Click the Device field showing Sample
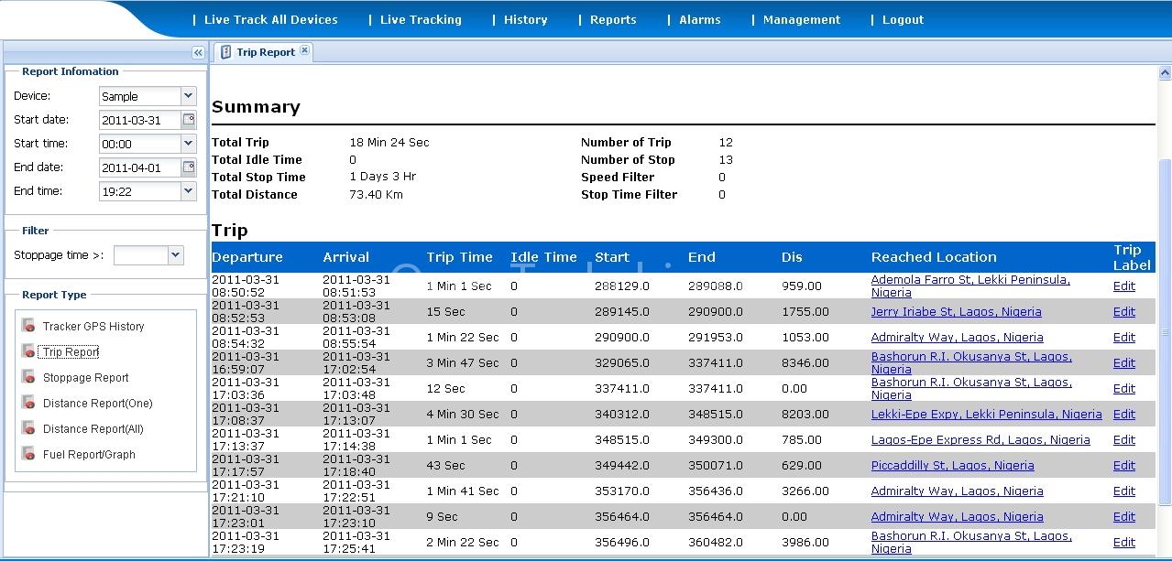The height and width of the screenshot is (561, 1172). pyautogui.click(x=139, y=95)
